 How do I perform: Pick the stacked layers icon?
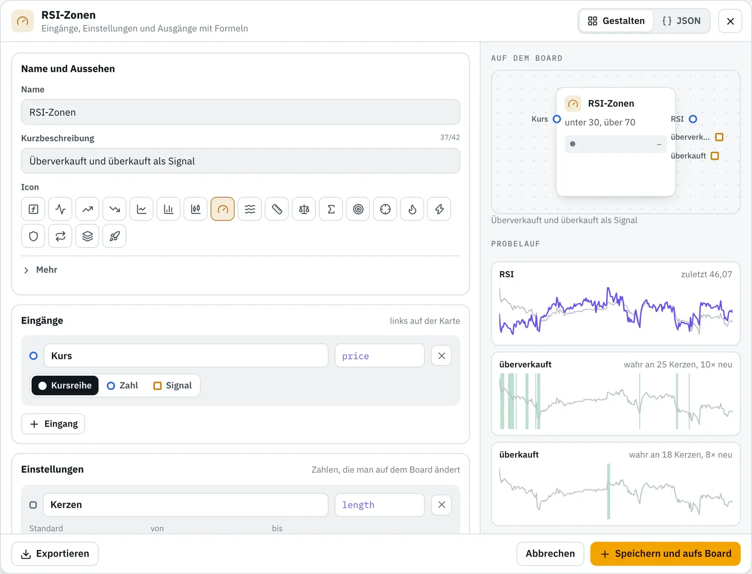[87, 236]
